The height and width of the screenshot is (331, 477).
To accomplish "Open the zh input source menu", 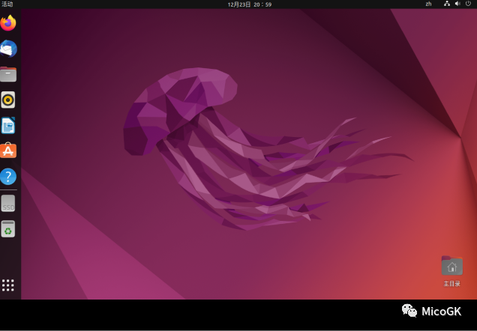I will 429,4.
